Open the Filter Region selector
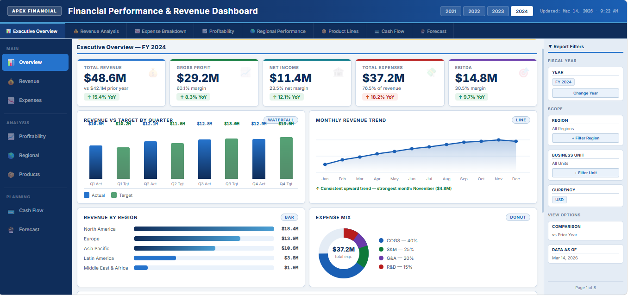This screenshot has width=628, height=296. [x=585, y=138]
